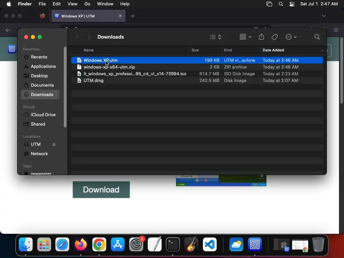Open the Window menu

[105, 4]
